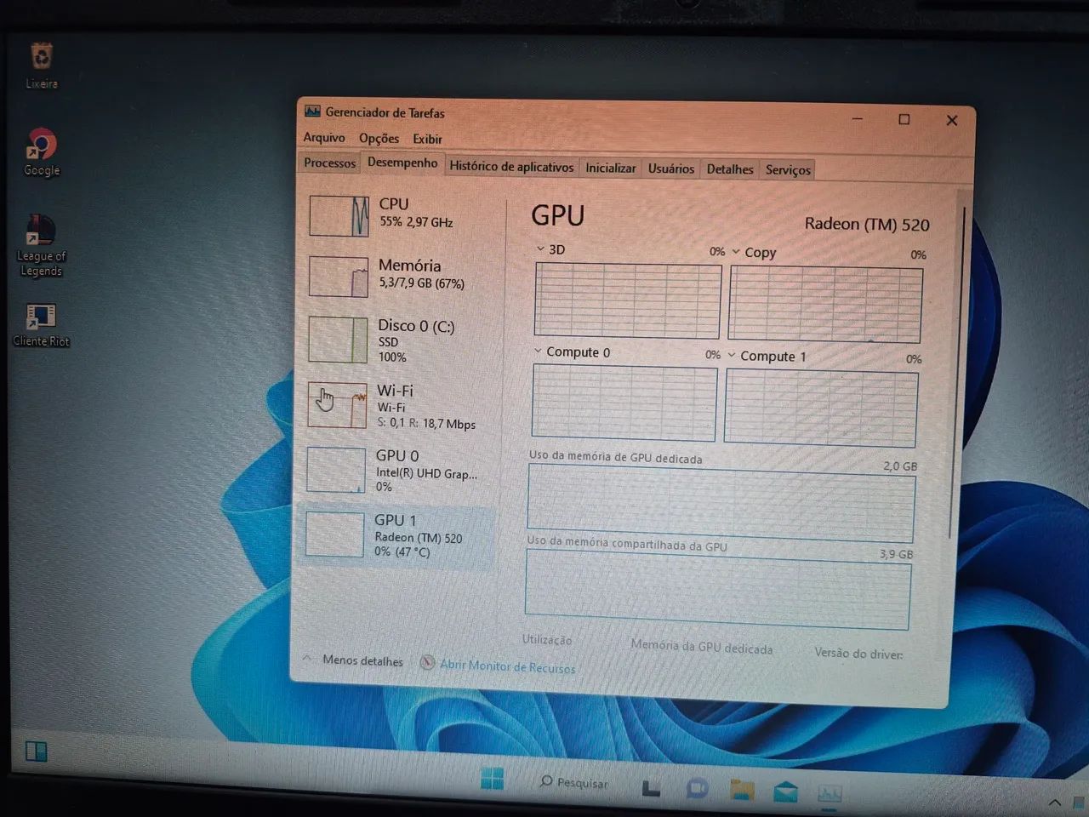Screen dimensions: 1089x817
Task: Open the Exibir menu
Action: click(427, 139)
